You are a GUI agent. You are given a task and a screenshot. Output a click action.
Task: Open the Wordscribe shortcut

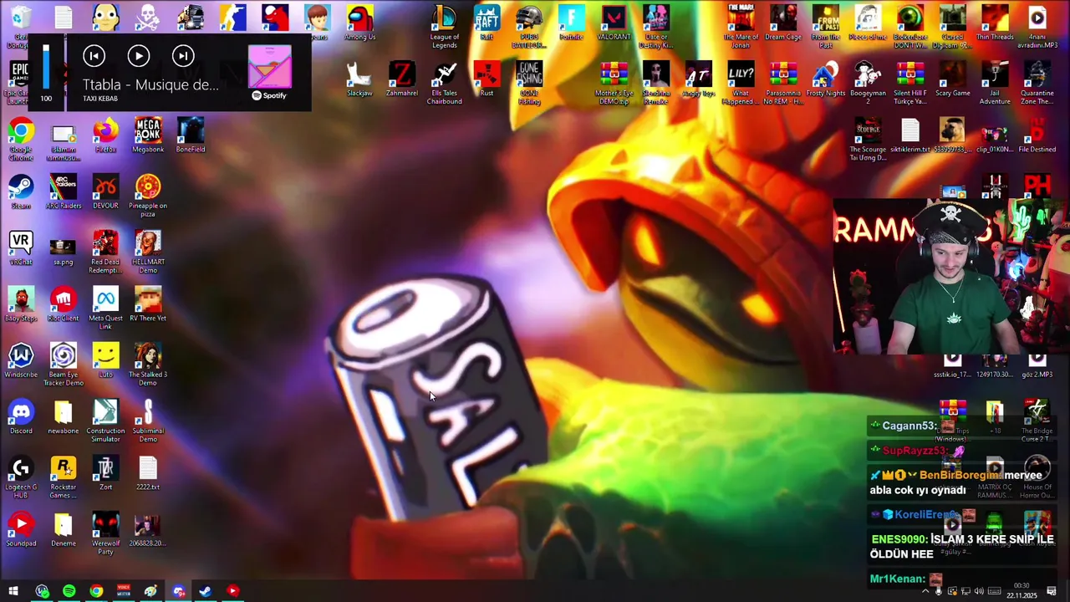[21, 360]
